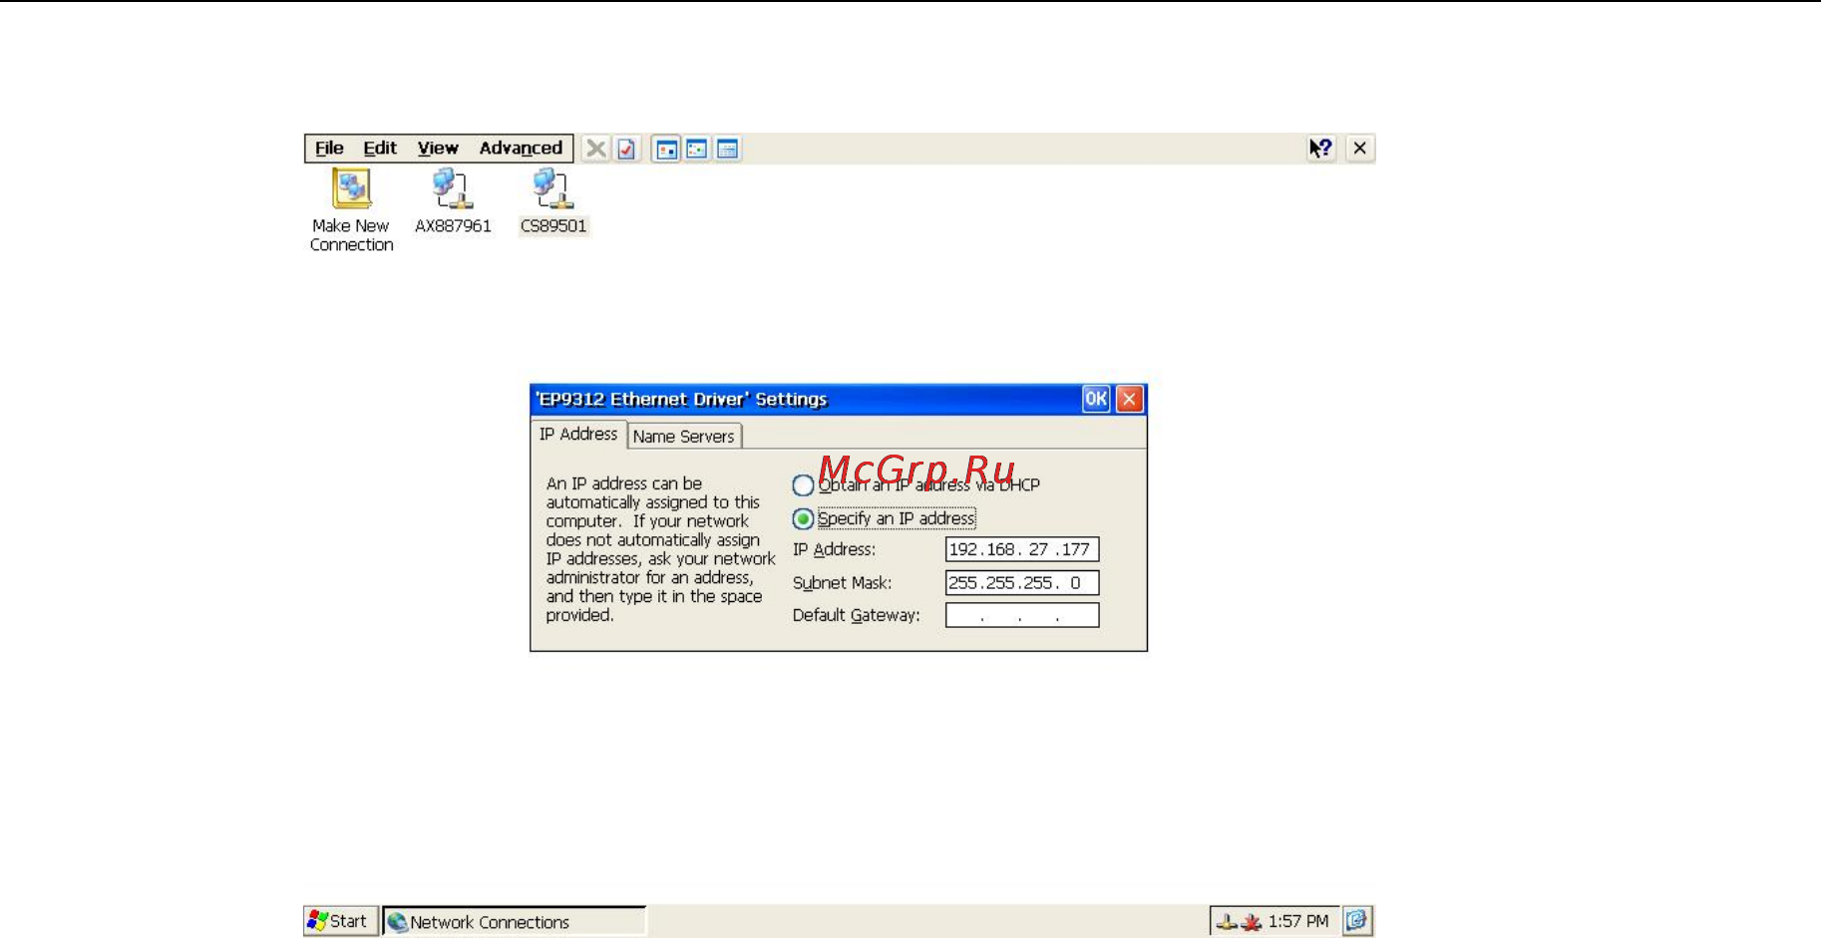
Task: Switch to details view
Action: (728, 149)
